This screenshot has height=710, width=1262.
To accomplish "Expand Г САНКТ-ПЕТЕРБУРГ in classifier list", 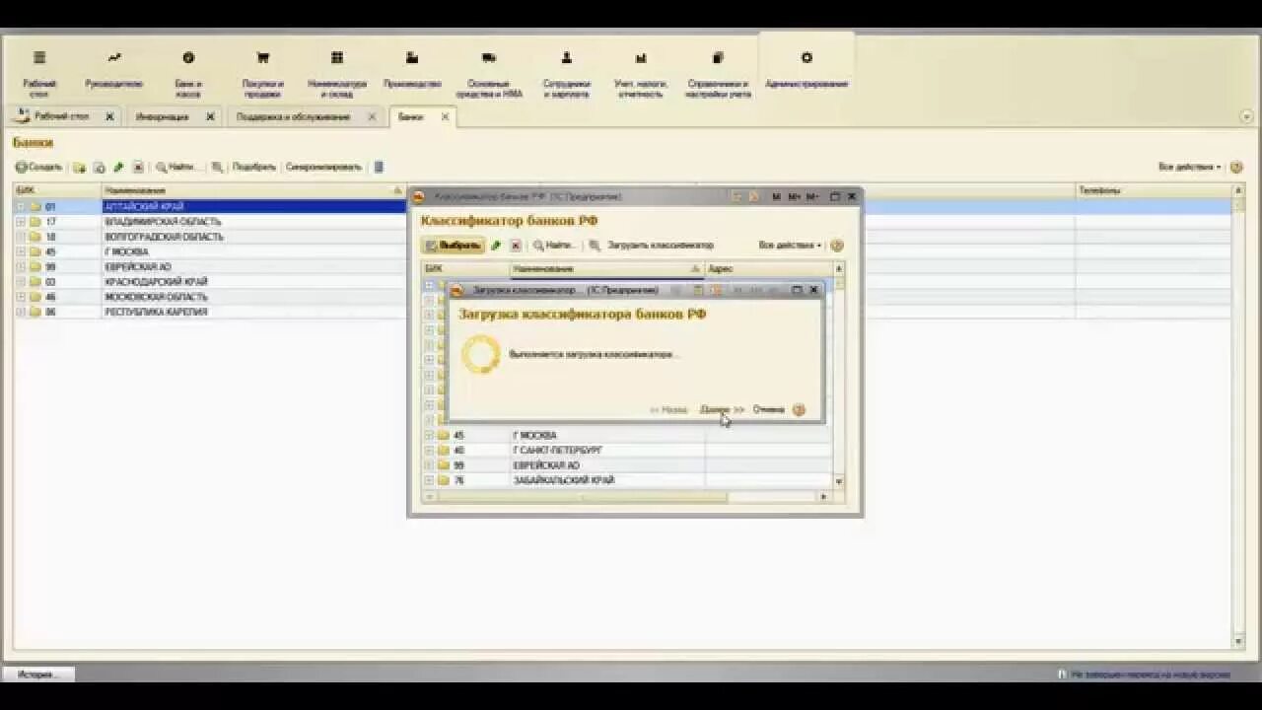I will click(x=429, y=451).
